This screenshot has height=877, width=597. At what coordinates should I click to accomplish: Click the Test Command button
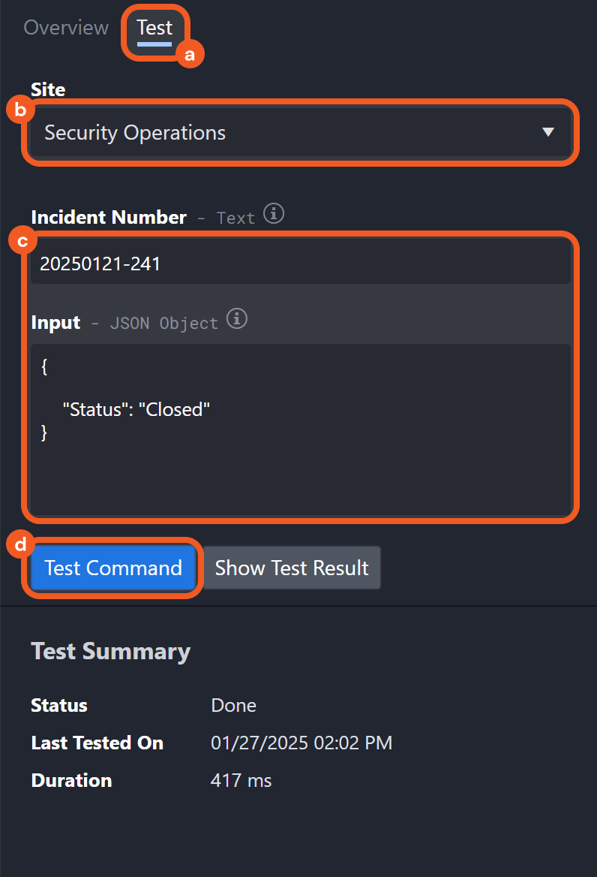(x=112, y=568)
